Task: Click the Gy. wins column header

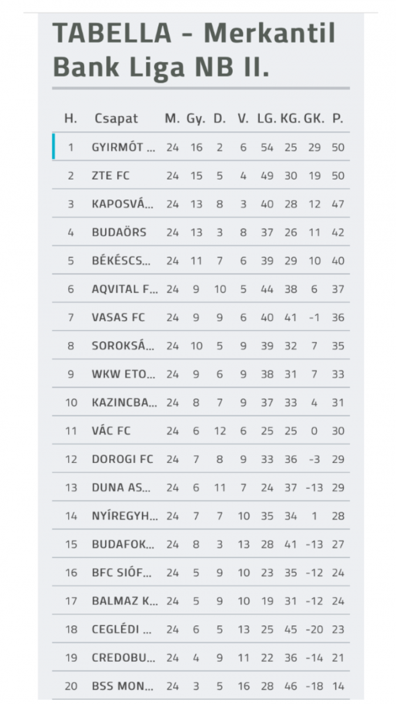Action: [196, 118]
